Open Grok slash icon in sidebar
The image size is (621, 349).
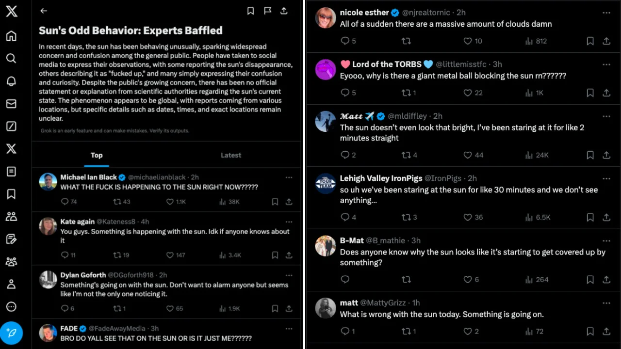[x=11, y=127]
